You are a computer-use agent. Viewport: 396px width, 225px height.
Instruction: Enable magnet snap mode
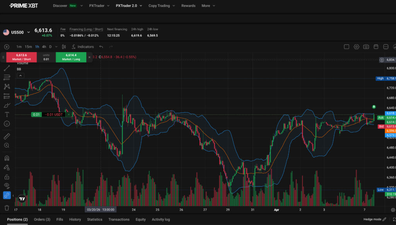click(x=6, y=158)
